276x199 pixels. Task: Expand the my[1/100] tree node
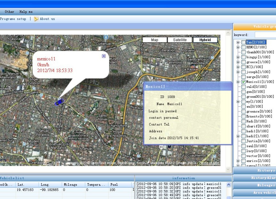point(238,102)
